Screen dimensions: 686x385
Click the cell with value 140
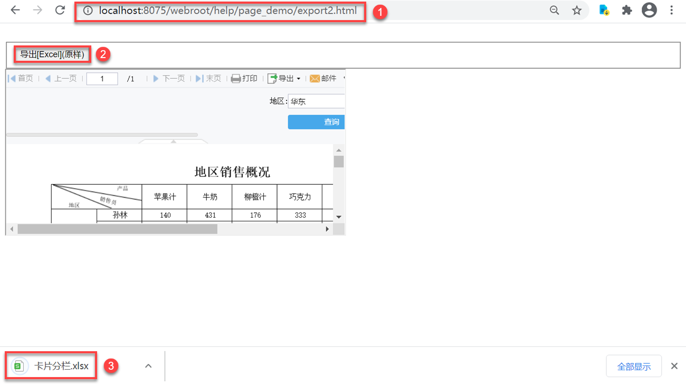[165, 215]
